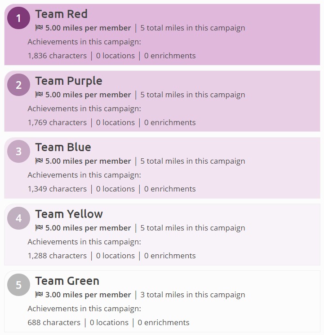Click Team Green's 688 characters stat
Viewport: 324px width, 335px height.
click(54, 322)
